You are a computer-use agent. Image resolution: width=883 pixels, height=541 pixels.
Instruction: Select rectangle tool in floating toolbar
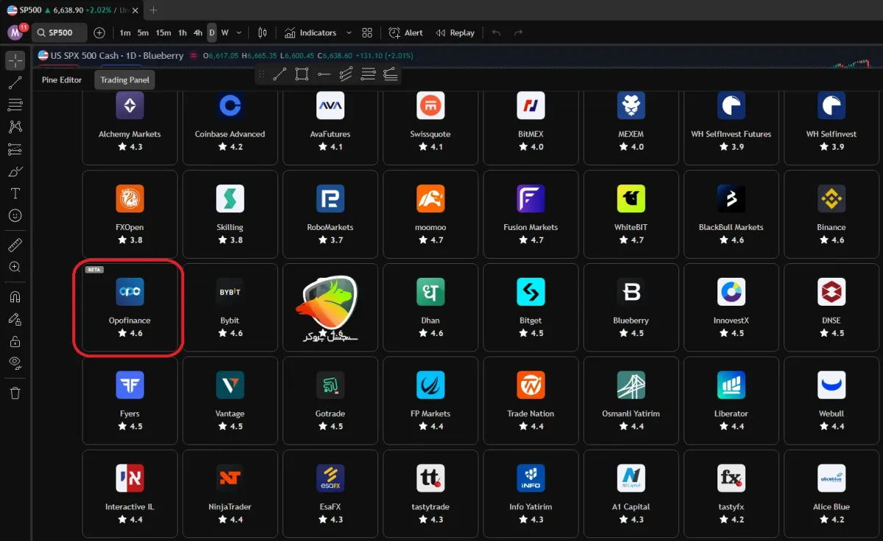[302, 74]
